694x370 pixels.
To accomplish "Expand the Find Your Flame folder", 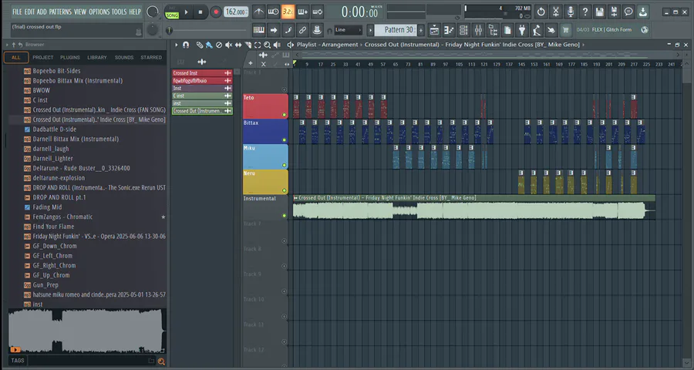I will [x=27, y=227].
